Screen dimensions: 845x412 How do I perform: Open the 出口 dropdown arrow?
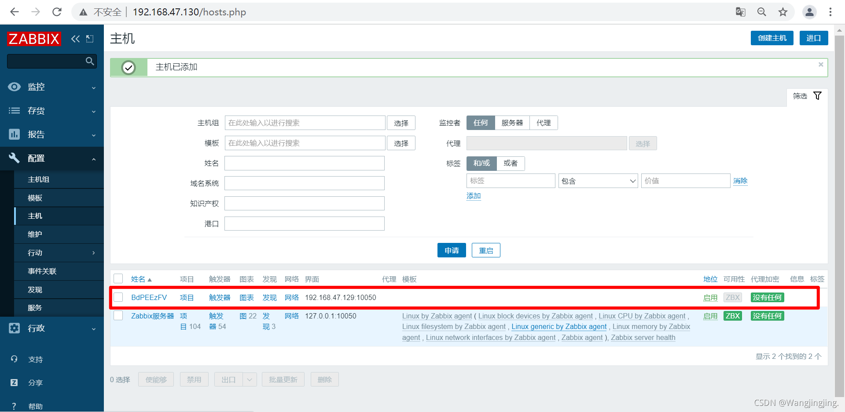[250, 379]
